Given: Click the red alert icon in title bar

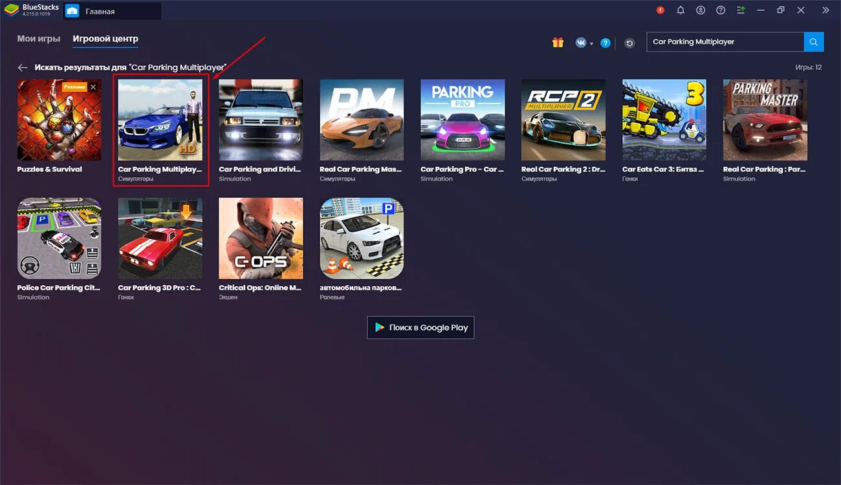Looking at the screenshot, I should click(x=661, y=10).
